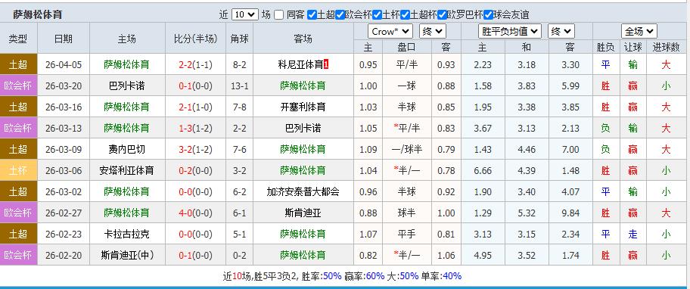Open the 巴列卡诺 home team link on 26-03-20
Image resolution: width=690 pixels, height=289 pixels.
127,85
